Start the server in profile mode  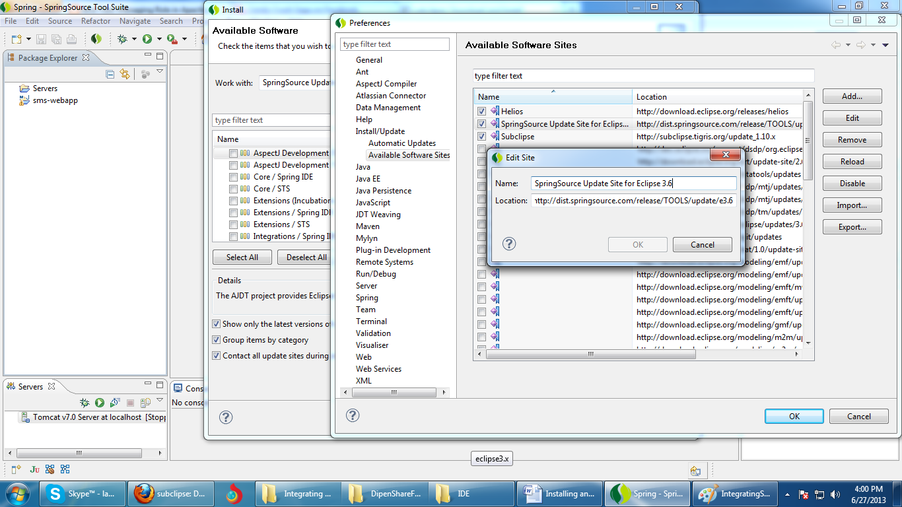115,403
